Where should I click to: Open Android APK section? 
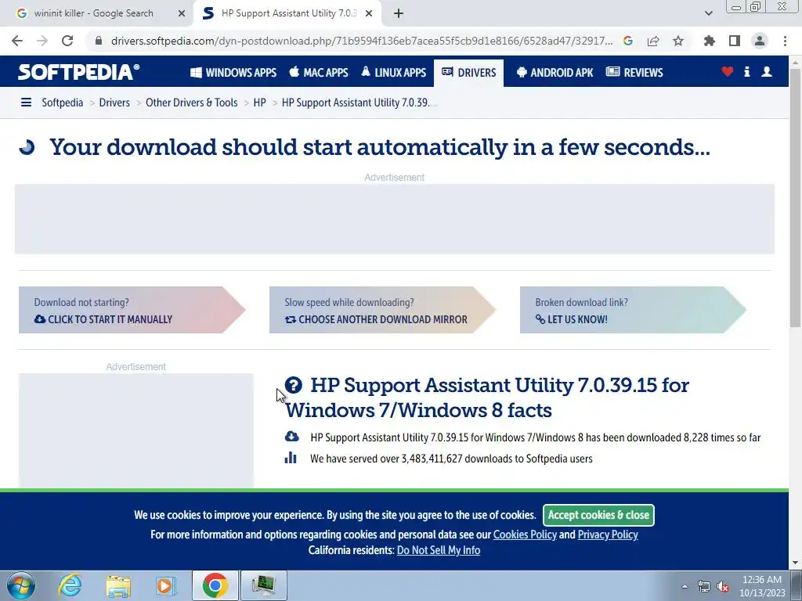point(555,73)
